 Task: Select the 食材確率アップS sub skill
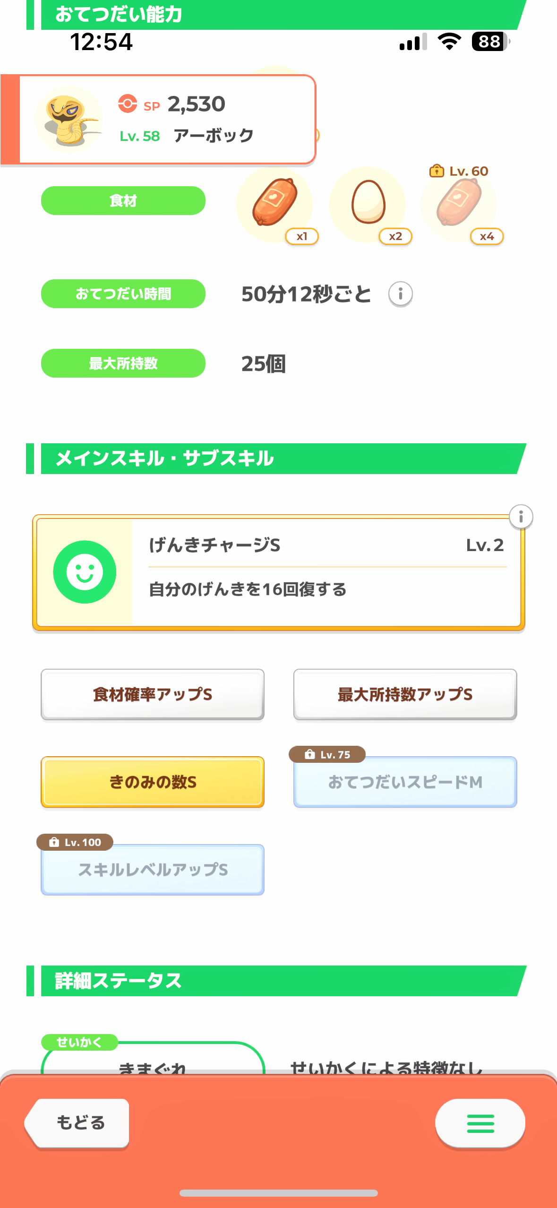tap(153, 694)
